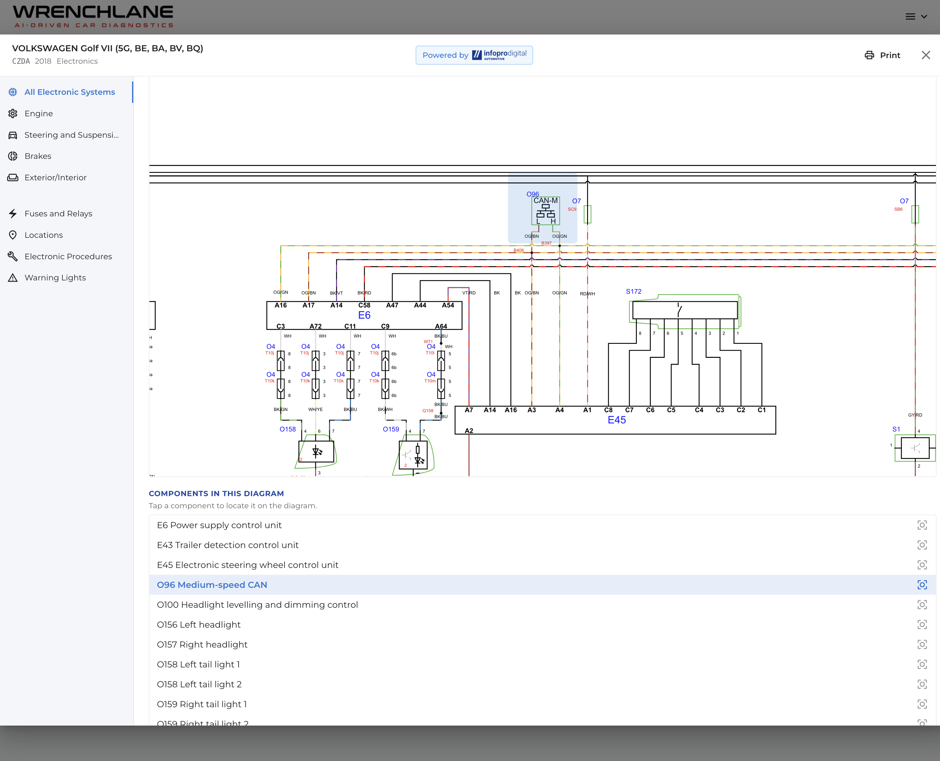Locate O158 Left tail light 1 icon
This screenshot has height=761, width=940.
pos(922,665)
